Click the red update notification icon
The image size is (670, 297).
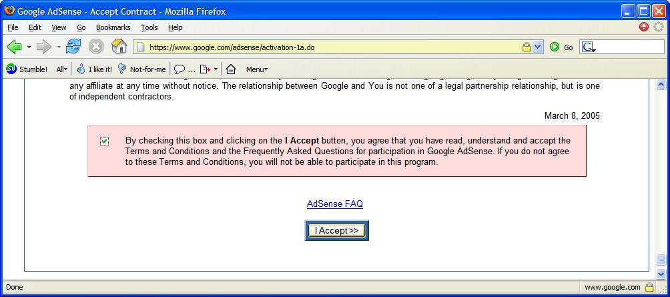pyautogui.click(x=644, y=27)
